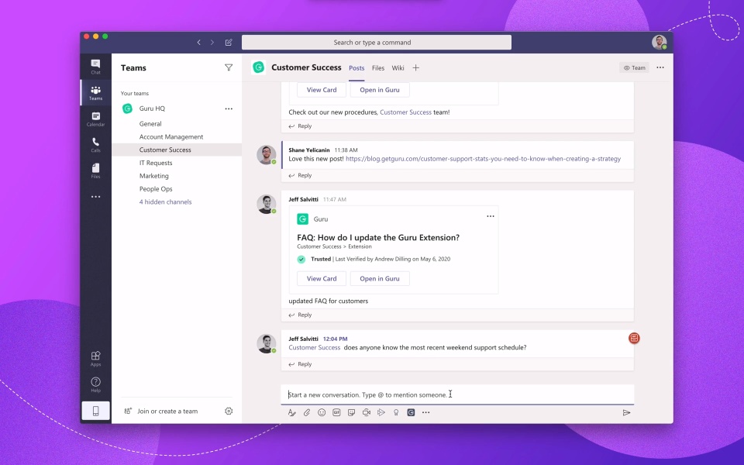This screenshot has height=465, width=744.
Task: Open more options next to Guru HQ
Action: pyautogui.click(x=229, y=108)
